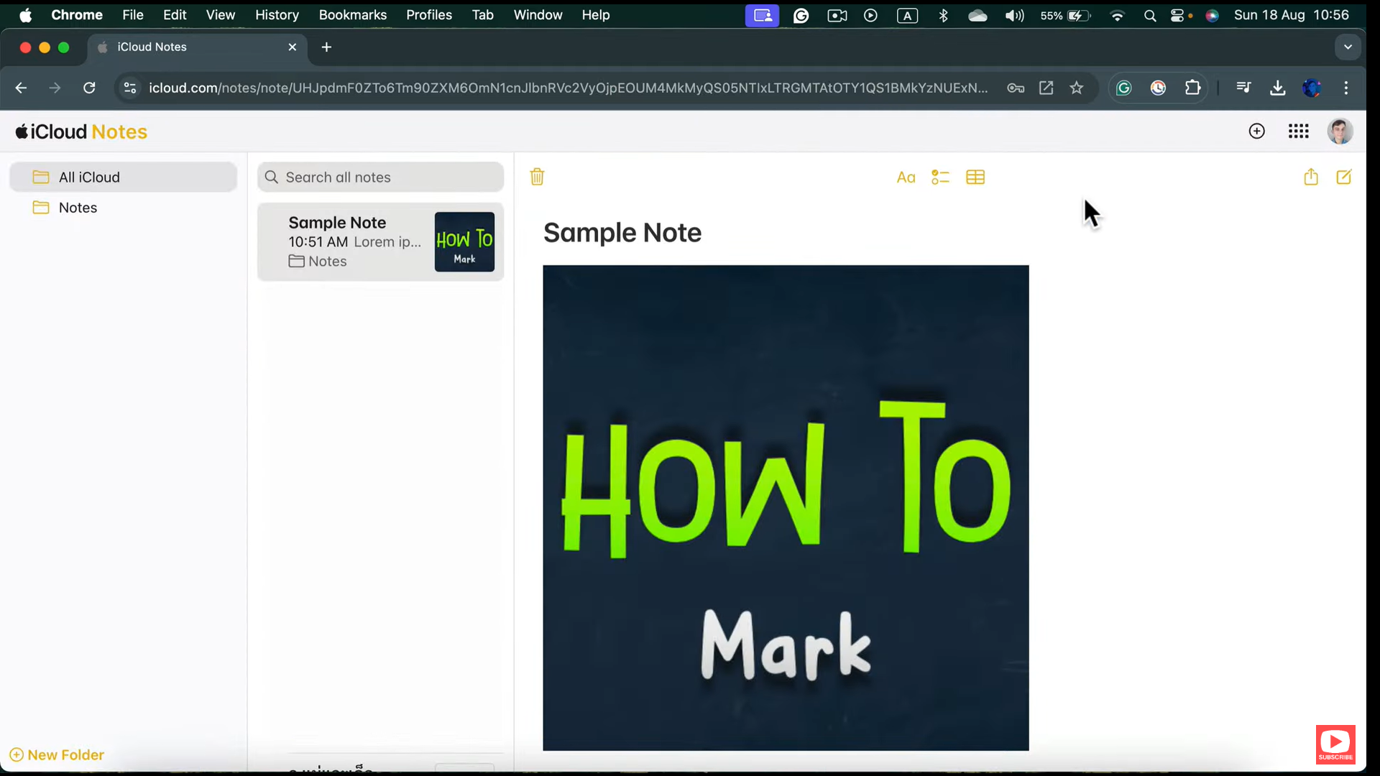Insert a checklist in the note
Image resolution: width=1380 pixels, height=776 pixels.
tap(940, 177)
